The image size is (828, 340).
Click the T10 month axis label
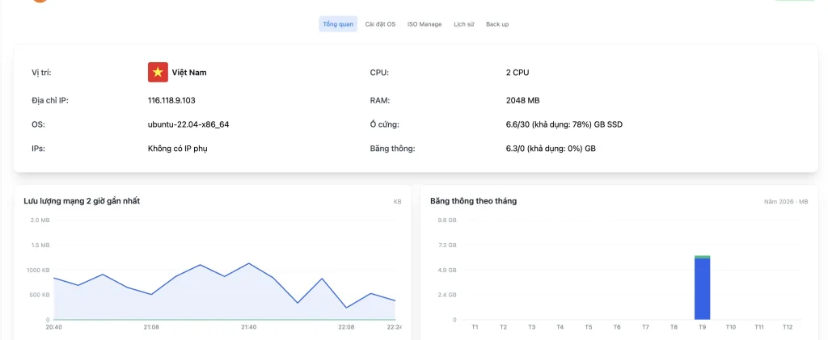click(731, 327)
